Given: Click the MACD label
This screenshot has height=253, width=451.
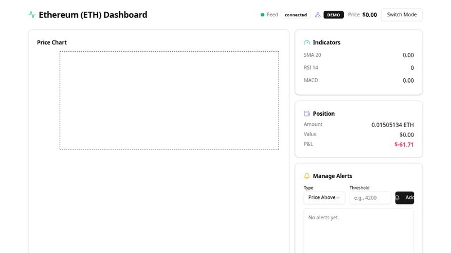Looking at the screenshot, I should pyautogui.click(x=311, y=80).
